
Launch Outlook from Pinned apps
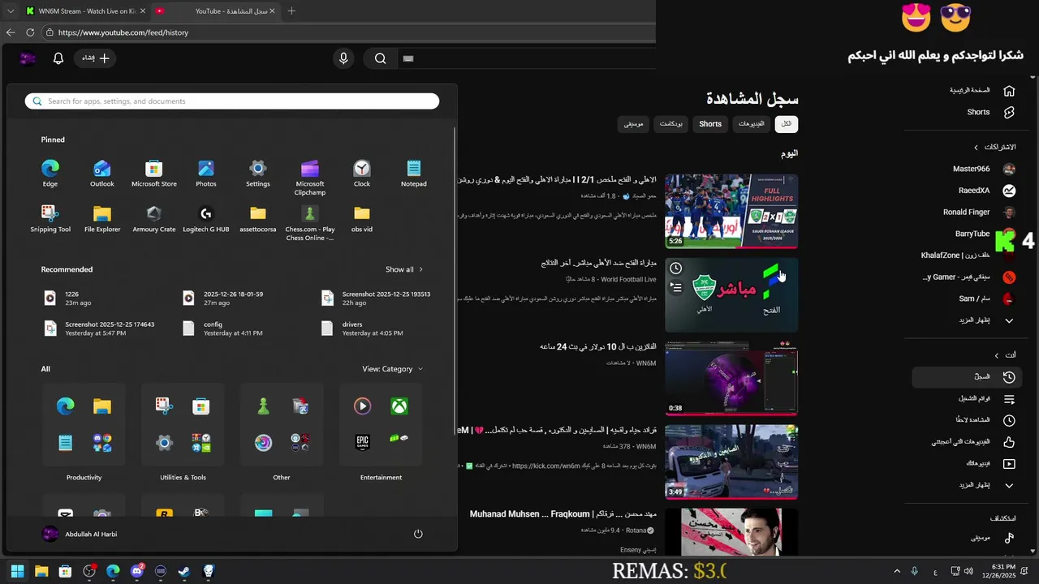click(102, 173)
